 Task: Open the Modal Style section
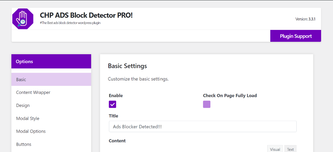coord(51,119)
